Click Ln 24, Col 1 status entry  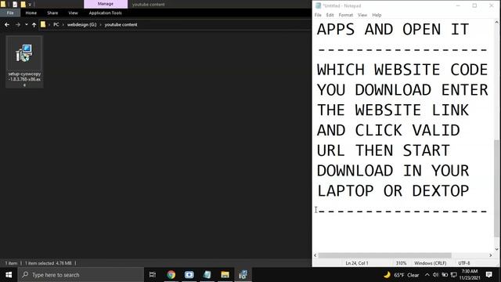(357, 263)
